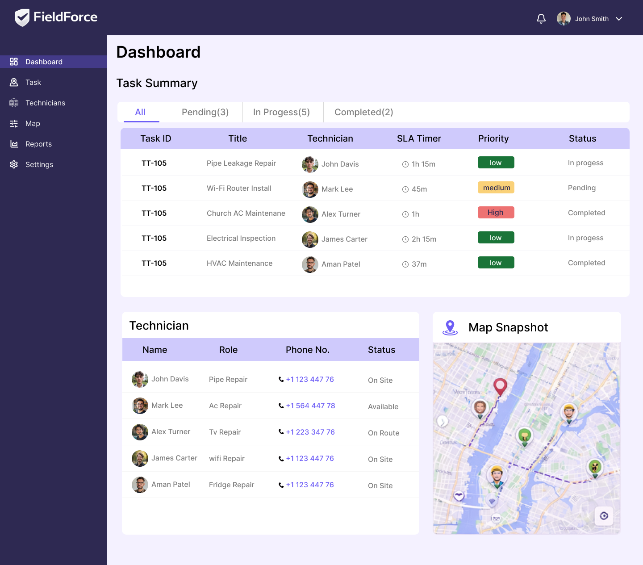The image size is (643, 565).
Task: Click the yellow medium priority badge
Action: [x=496, y=188]
